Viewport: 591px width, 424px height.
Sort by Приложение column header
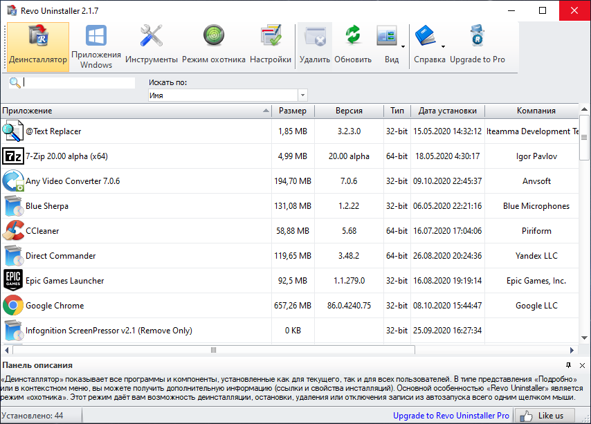click(x=136, y=111)
